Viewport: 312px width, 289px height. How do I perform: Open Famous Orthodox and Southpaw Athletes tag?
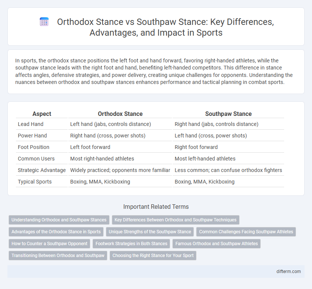point(217,244)
